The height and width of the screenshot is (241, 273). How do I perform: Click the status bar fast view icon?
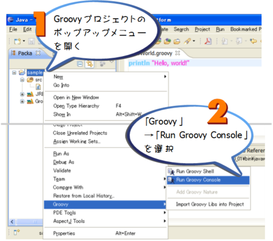[x=16, y=232]
